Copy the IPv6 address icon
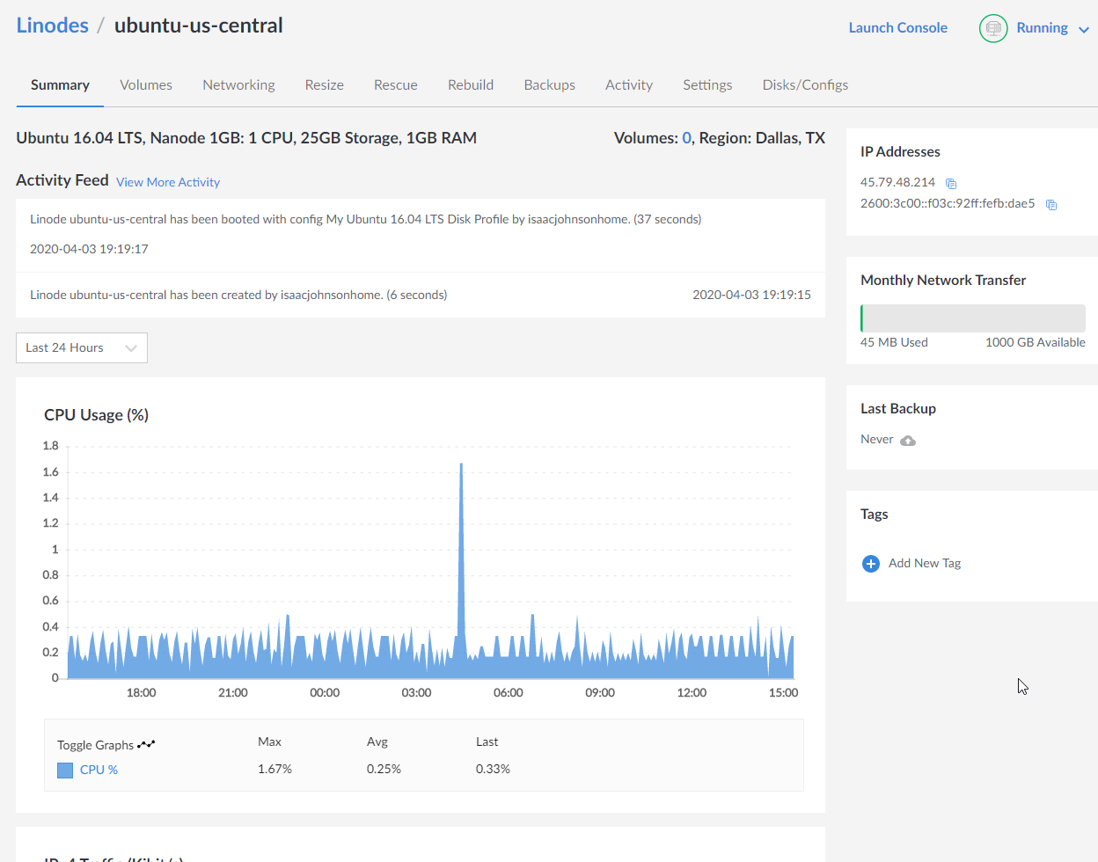 (1051, 205)
